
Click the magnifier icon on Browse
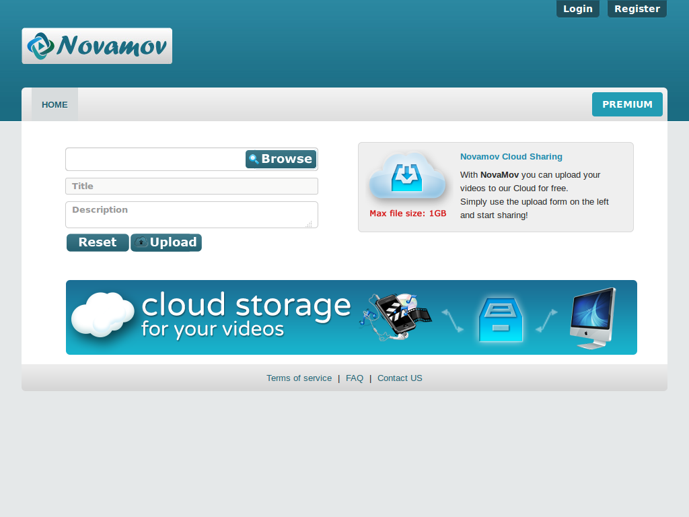tap(254, 159)
